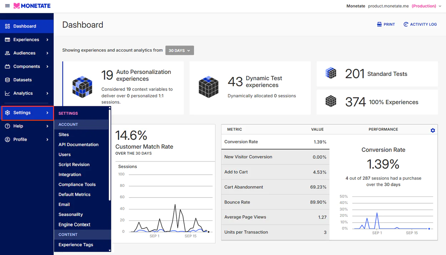Expand the 30 DAYS date range dropdown
This screenshot has height=255, width=446.
179,50
